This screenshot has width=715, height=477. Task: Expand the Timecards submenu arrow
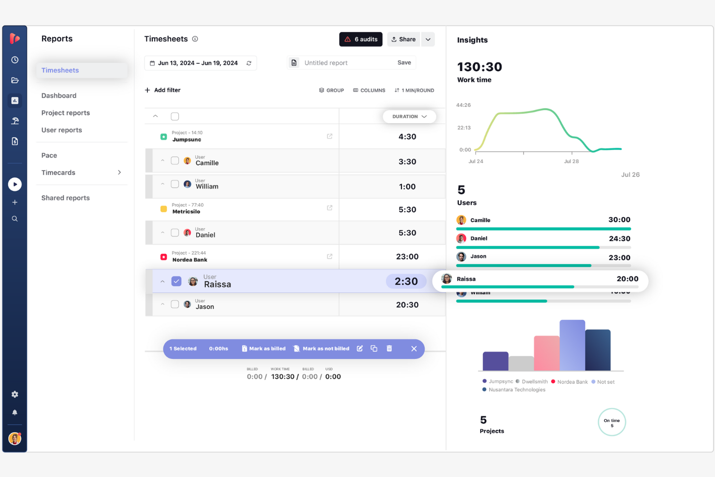click(x=119, y=173)
